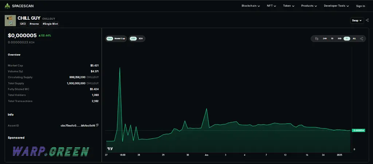The height and width of the screenshot is (164, 373).
Task: Select the Price chart toggle
Action: [x=110, y=39]
